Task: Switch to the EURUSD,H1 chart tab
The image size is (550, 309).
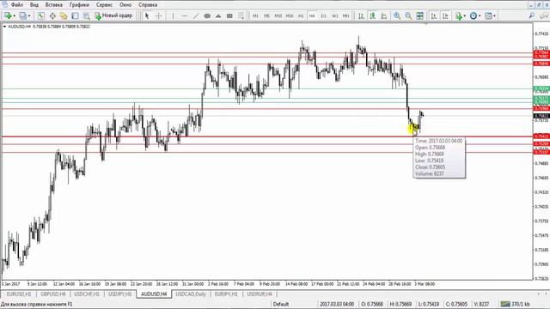Action: [19, 294]
